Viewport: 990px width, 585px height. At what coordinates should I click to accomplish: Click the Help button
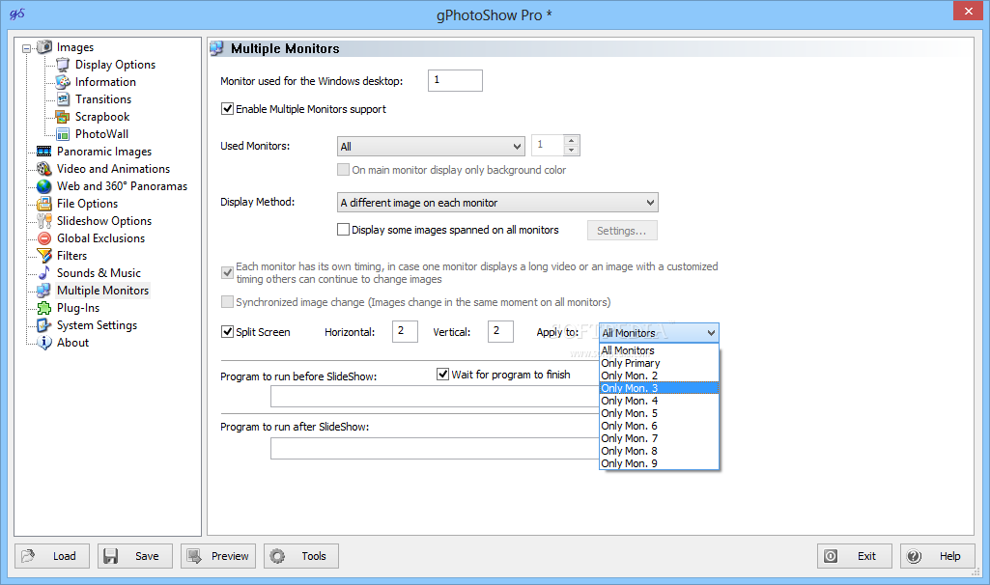[938, 556]
